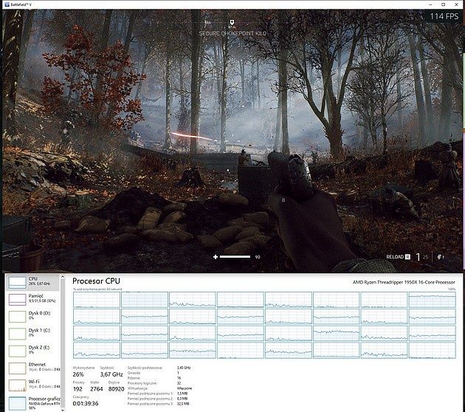
Task: Click the 3,40 GHz base speed value
Action: [x=184, y=368]
